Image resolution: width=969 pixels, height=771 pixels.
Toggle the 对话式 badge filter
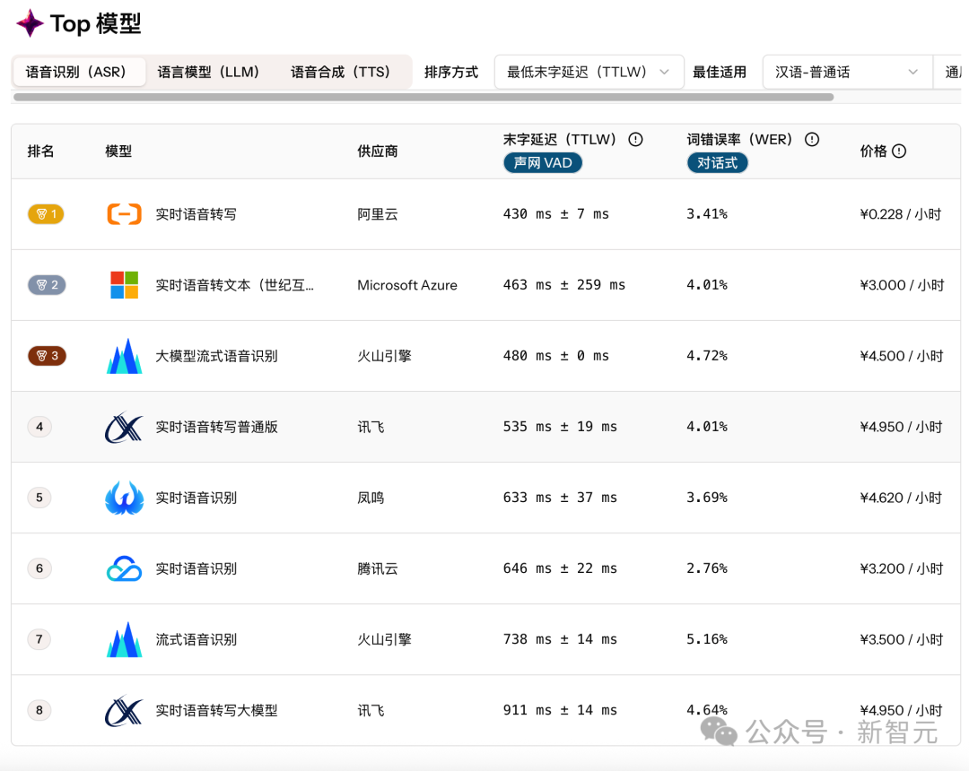pyautogui.click(x=717, y=162)
